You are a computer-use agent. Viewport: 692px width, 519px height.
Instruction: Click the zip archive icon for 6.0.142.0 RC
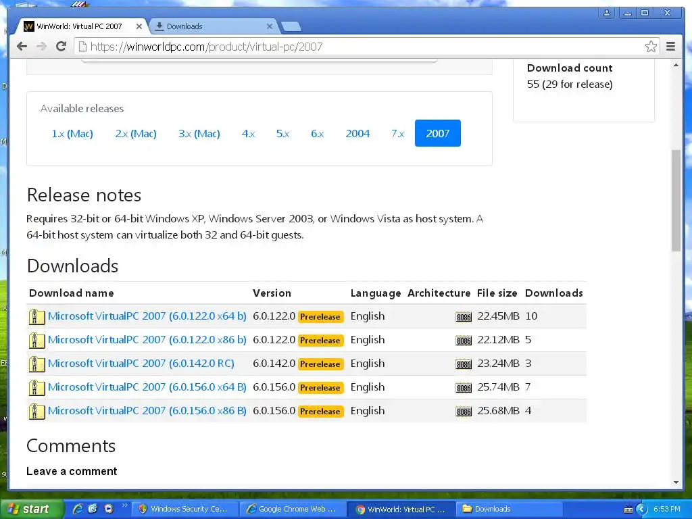tap(37, 364)
